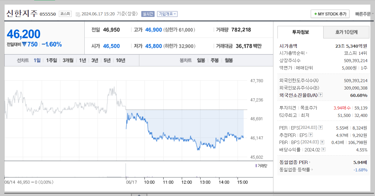Image resolution: width=375 pixels, height=196 pixels.
Task: Click the blue down-triangle icon beside 750
Action: [24, 44]
